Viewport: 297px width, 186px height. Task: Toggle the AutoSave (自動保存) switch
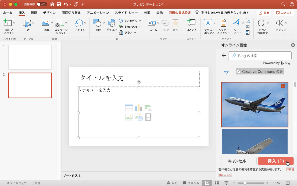42,4
